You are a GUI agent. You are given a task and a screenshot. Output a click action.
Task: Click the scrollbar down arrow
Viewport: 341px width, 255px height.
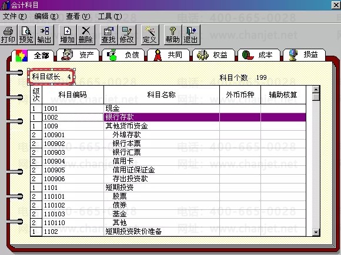point(316,233)
